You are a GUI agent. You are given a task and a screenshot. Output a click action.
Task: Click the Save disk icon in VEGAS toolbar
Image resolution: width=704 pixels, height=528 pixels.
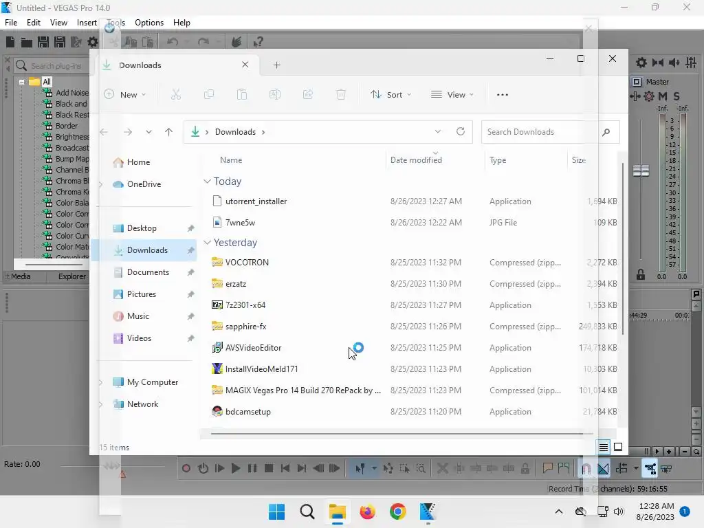43,42
